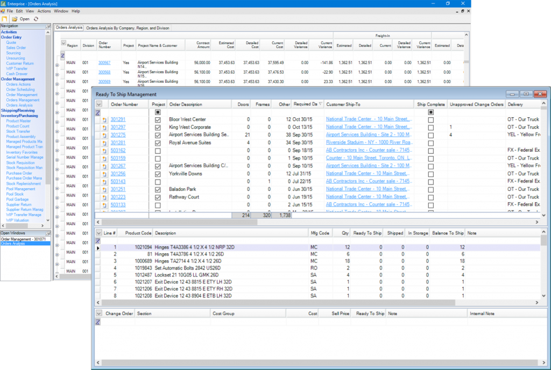The width and height of the screenshot is (551, 370).
Task: Open the Actions menu
Action: [x=44, y=10]
